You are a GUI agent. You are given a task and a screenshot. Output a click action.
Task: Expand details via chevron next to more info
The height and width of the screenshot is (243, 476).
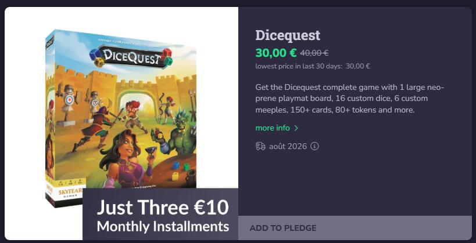296,128
